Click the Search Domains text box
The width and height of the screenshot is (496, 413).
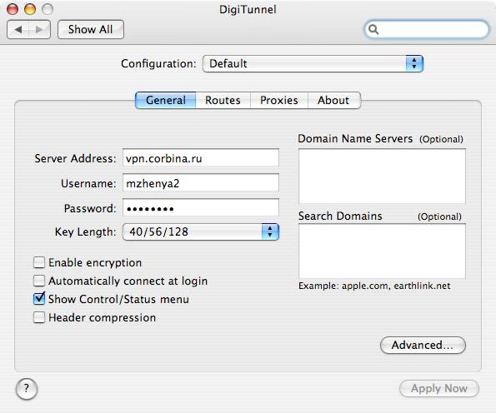382,251
